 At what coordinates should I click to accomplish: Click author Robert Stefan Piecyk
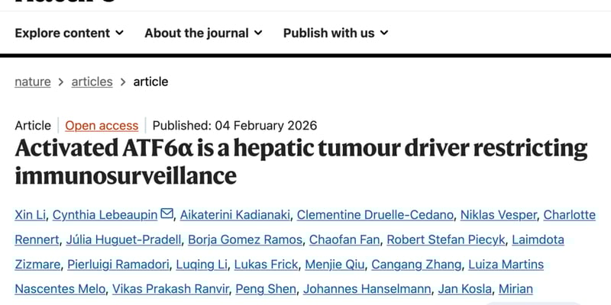tap(445, 240)
